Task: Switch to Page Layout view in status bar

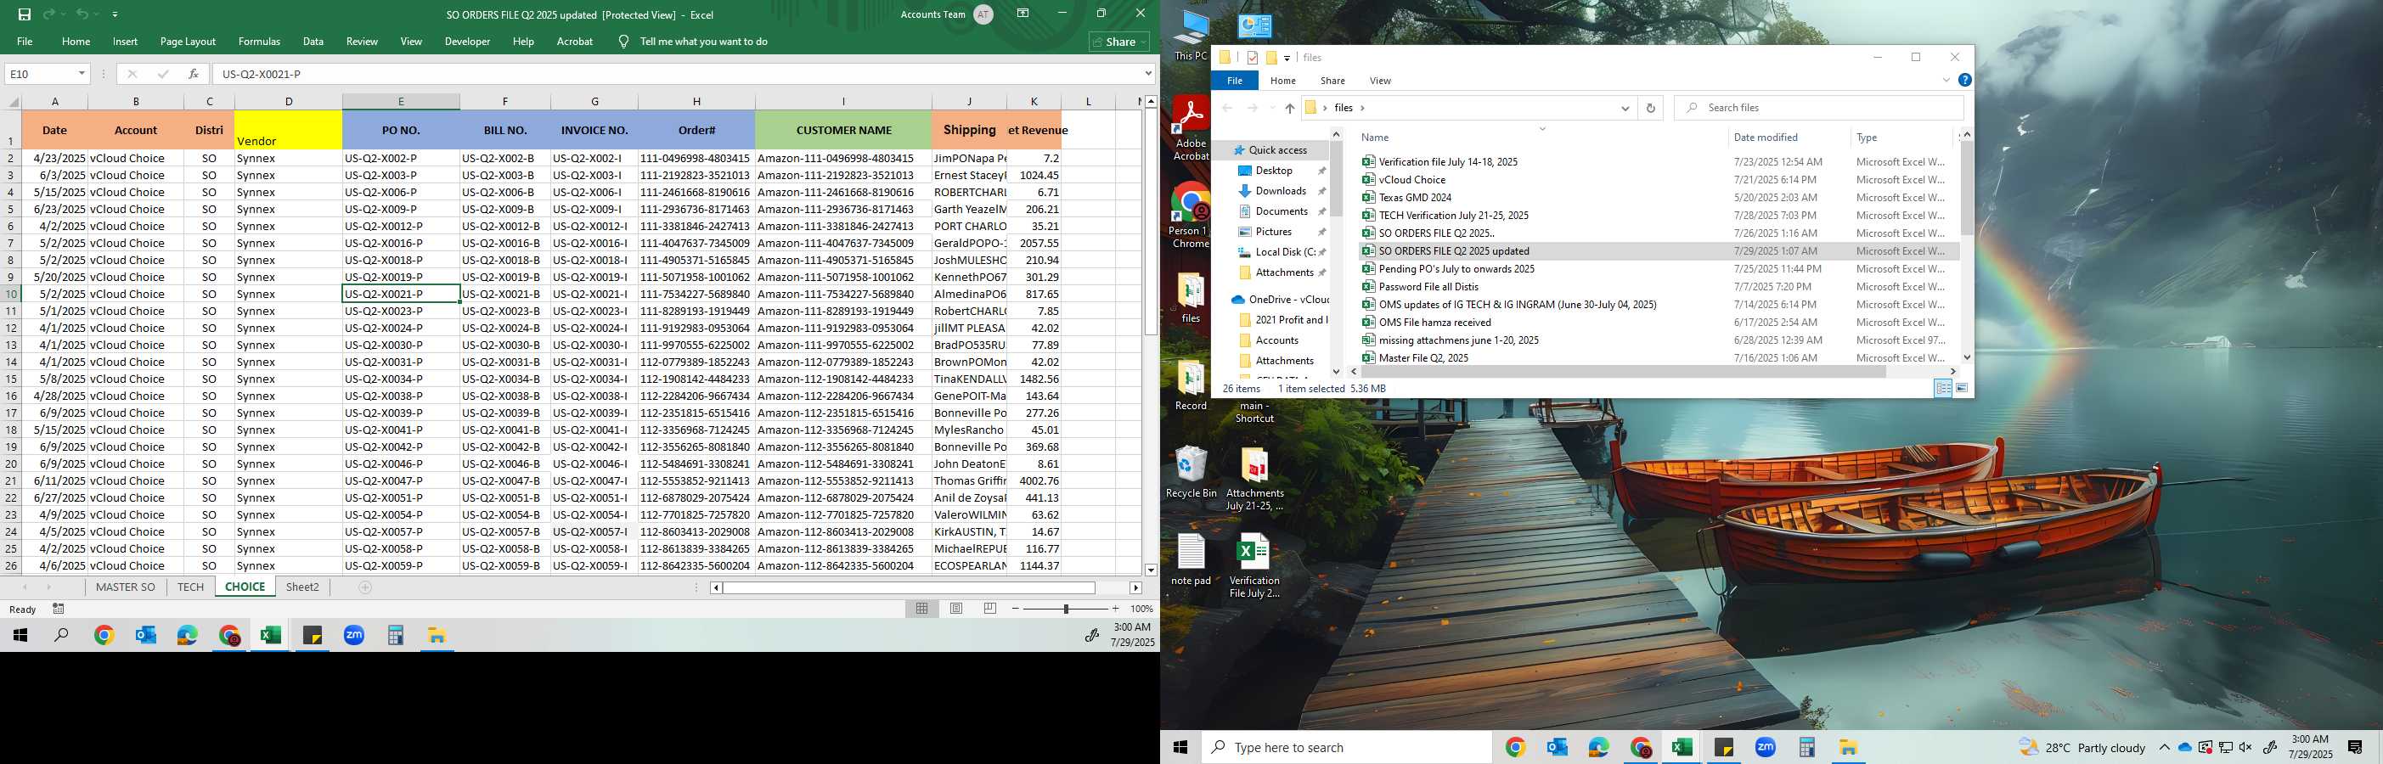Action: [956, 609]
